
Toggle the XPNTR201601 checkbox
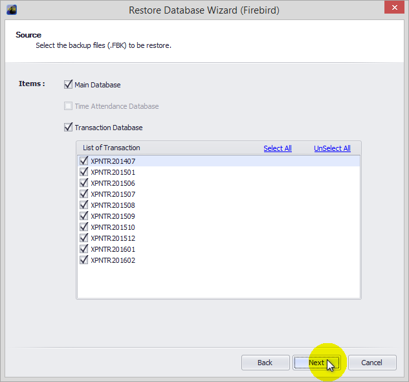(83, 249)
